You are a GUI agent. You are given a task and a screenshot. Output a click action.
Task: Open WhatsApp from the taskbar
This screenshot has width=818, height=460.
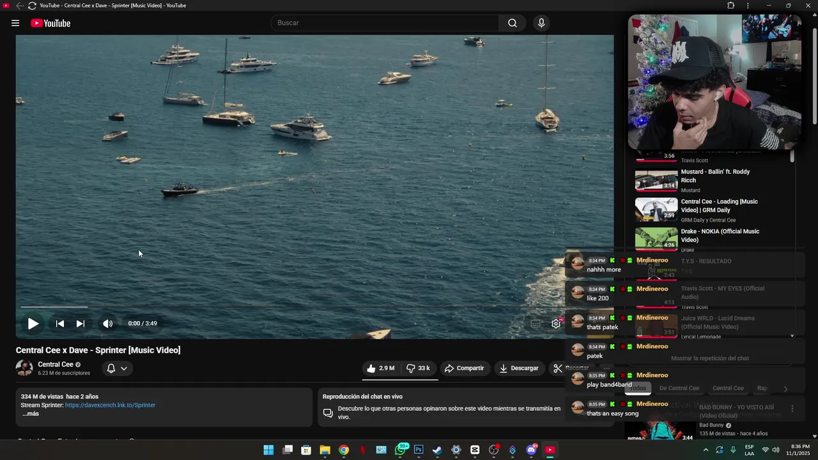coord(401,450)
